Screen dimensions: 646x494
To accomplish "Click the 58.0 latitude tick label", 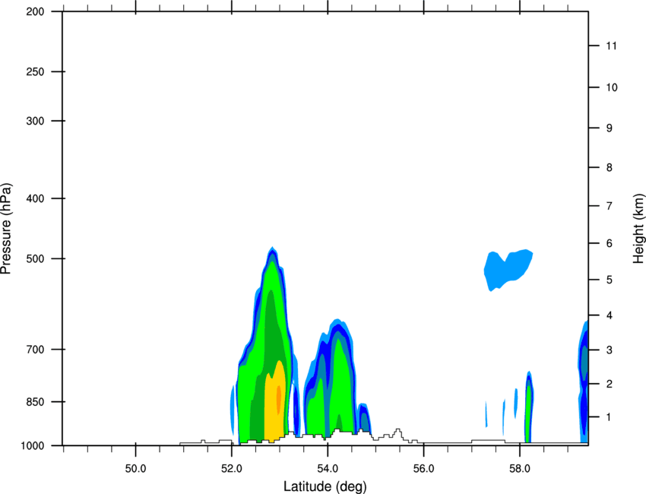I will (520, 468).
